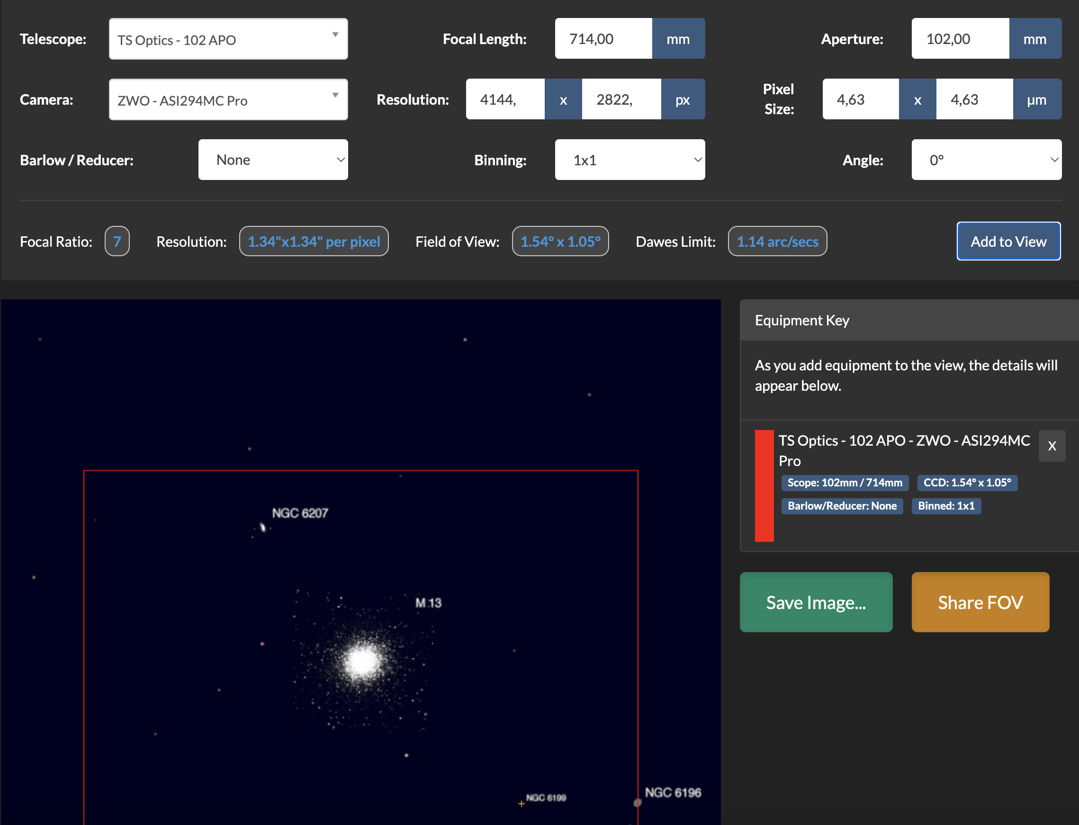This screenshot has height=825, width=1079.
Task: Open the Angle dropdown
Action: click(x=986, y=160)
